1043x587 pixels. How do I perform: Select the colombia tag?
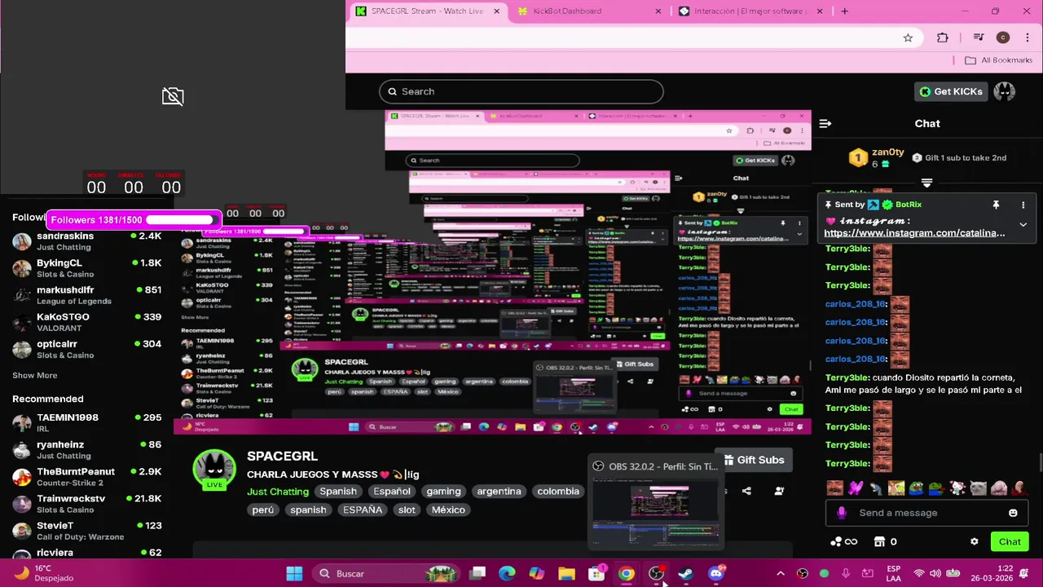(558, 492)
